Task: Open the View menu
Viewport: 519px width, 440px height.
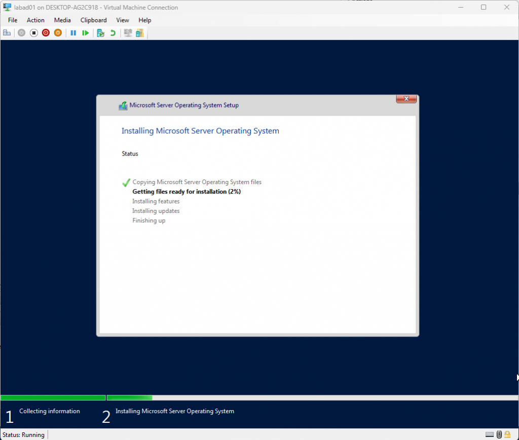Action: click(122, 20)
